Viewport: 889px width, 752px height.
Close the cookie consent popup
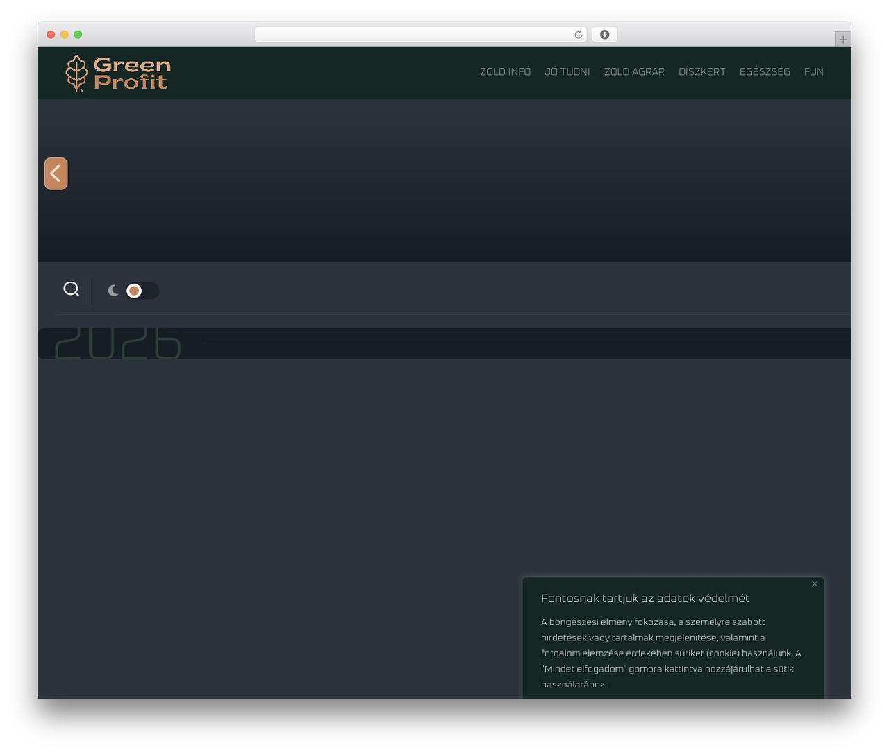tap(815, 583)
